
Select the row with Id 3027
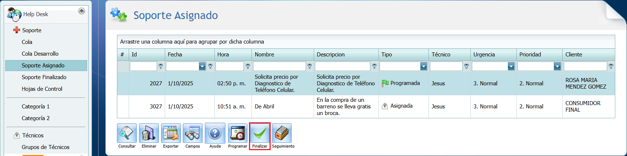pyautogui.click(x=366, y=107)
